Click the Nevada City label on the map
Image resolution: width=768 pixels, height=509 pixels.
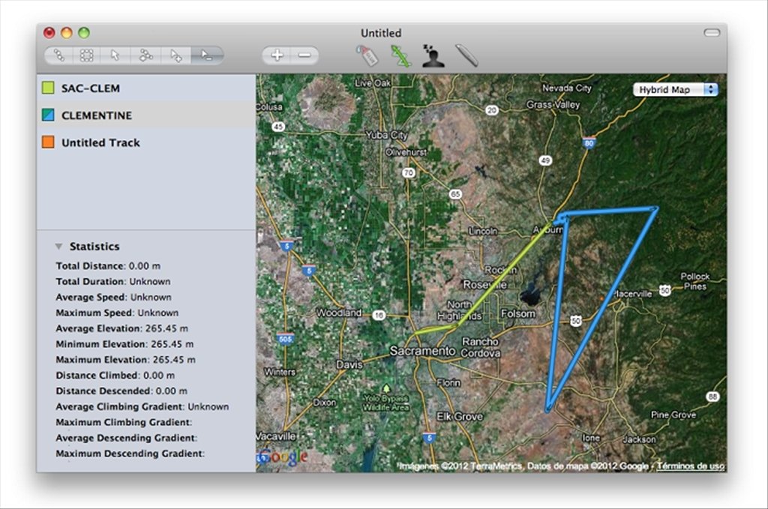[x=567, y=88]
